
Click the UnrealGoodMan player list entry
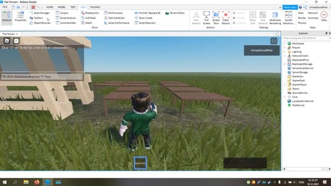[x=262, y=51]
